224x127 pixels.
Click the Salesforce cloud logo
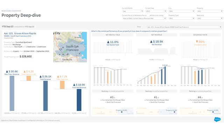[217, 119]
